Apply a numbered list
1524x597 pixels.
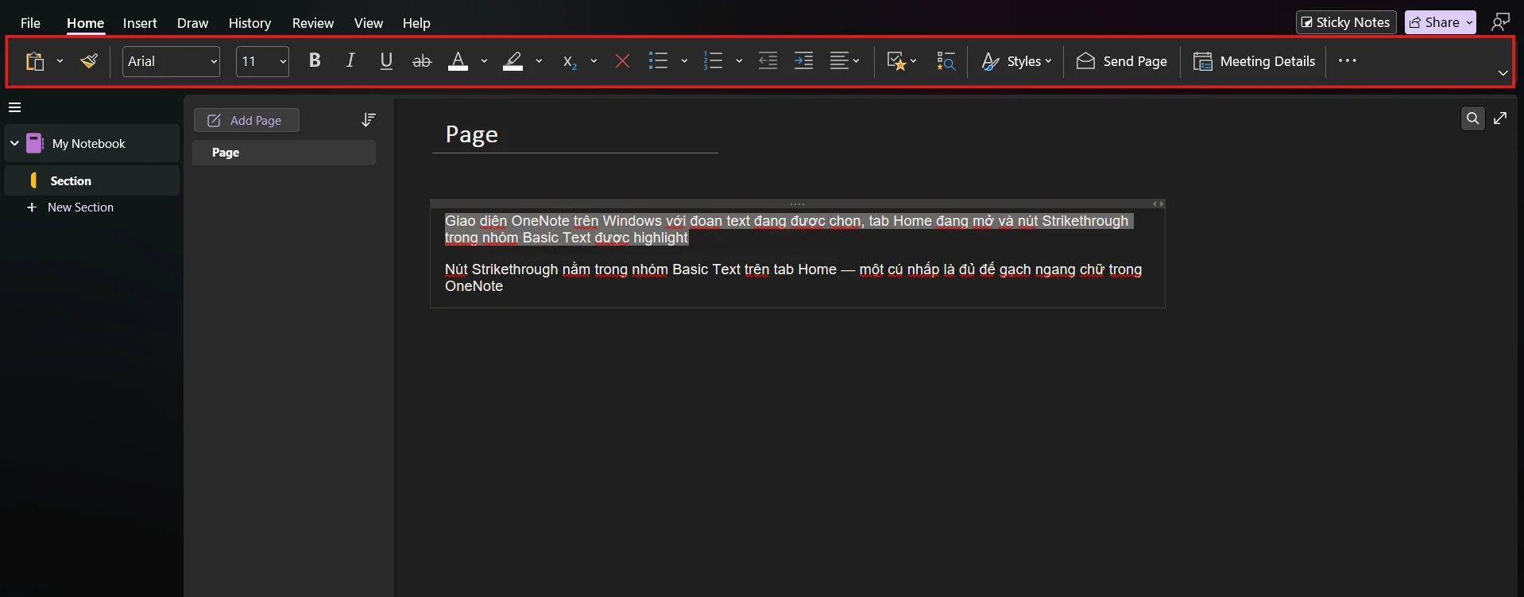tap(713, 61)
